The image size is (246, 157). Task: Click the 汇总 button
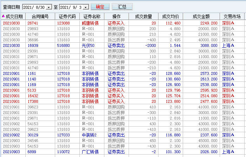pos(122,7)
